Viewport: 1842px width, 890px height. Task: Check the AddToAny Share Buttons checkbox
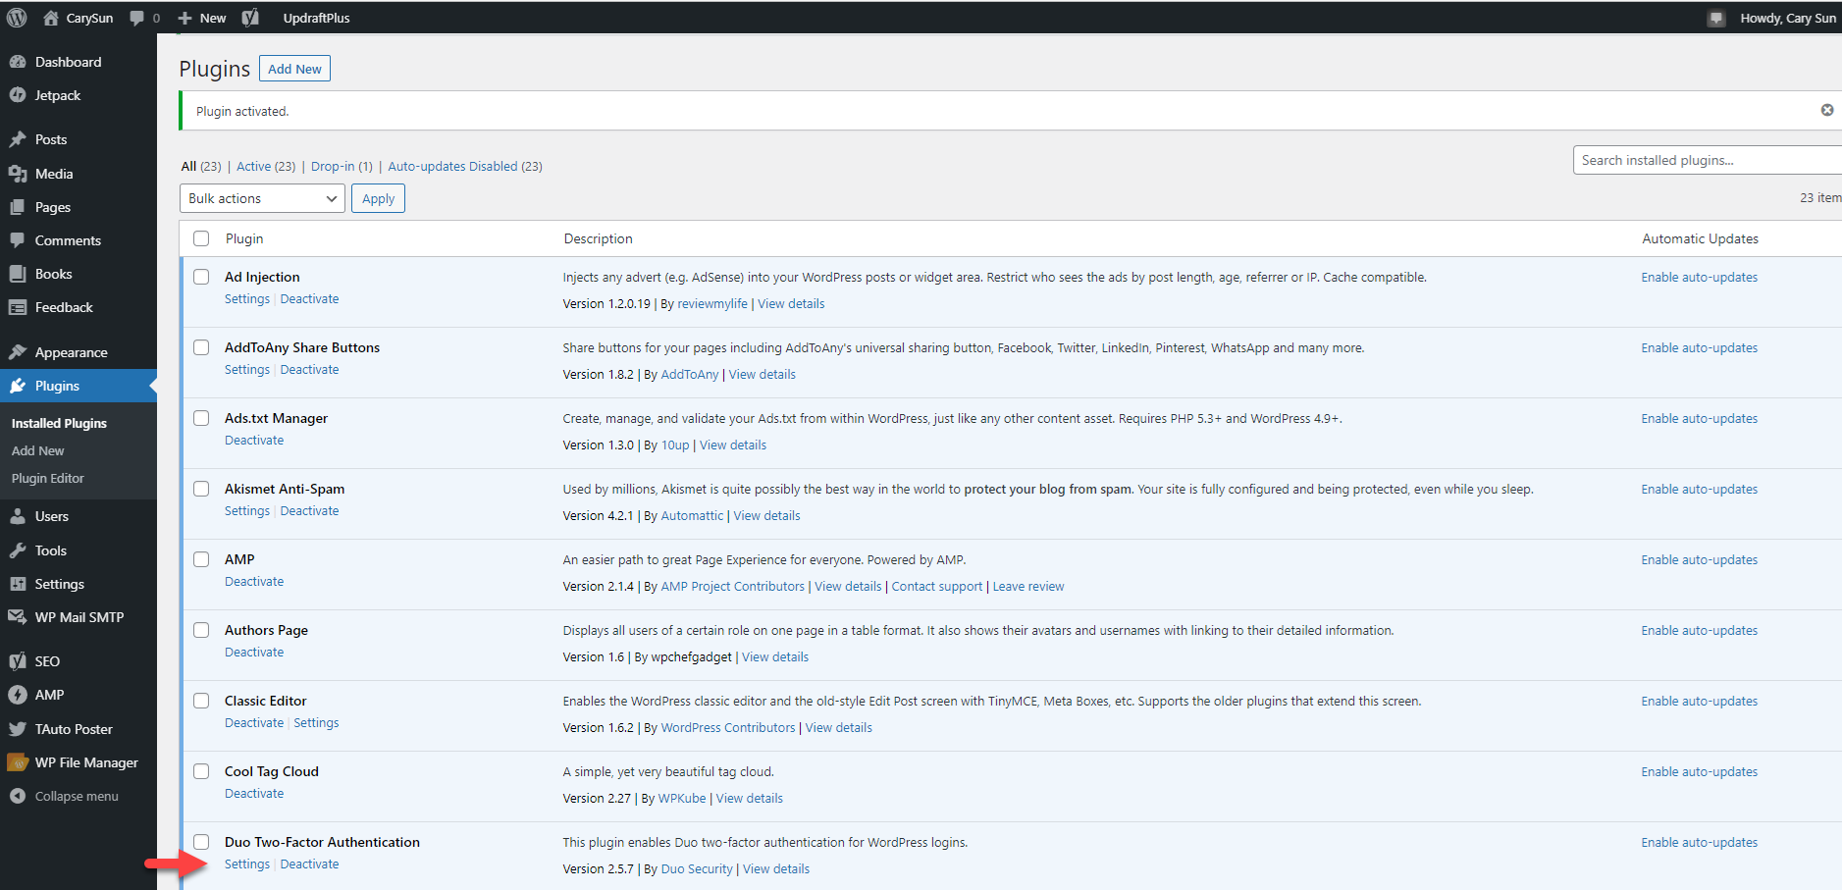click(x=201, y=347)
